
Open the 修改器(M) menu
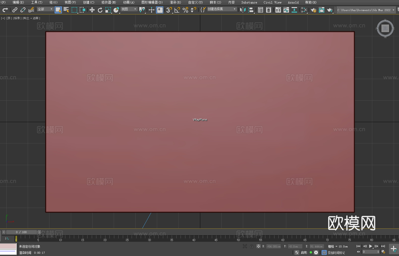pos(109,2)
